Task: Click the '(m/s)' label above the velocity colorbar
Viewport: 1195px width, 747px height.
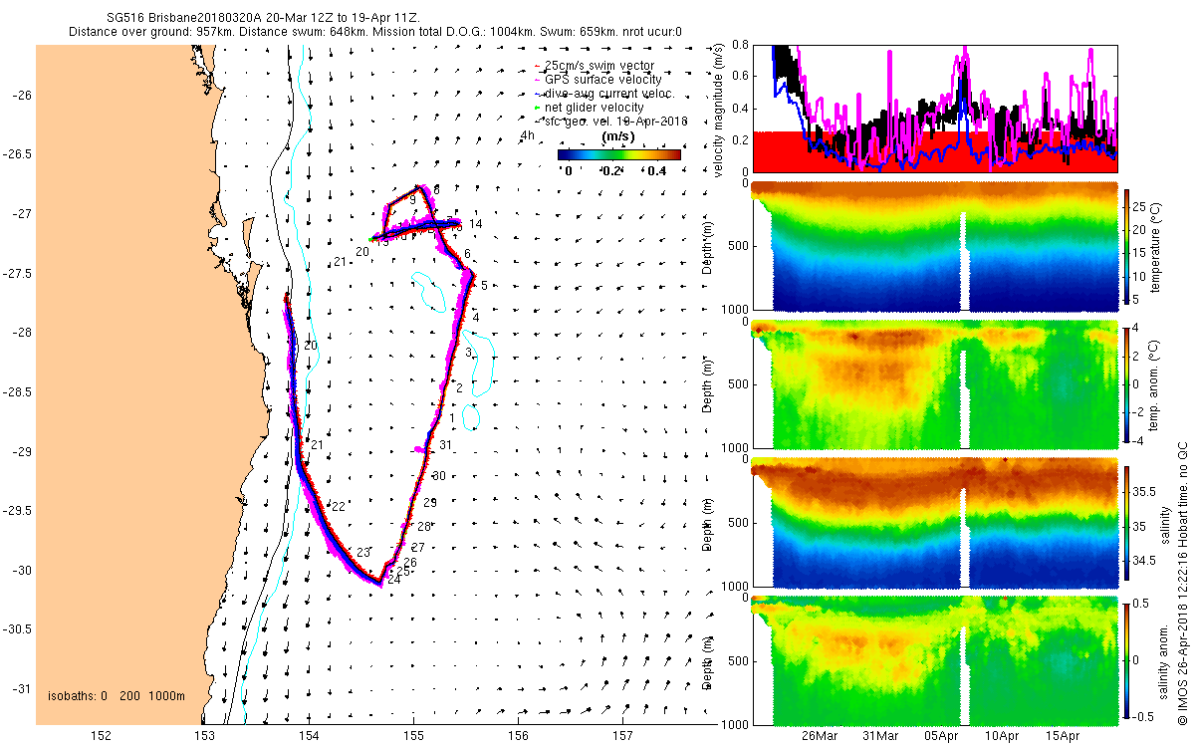Action: tap(619, 135)
